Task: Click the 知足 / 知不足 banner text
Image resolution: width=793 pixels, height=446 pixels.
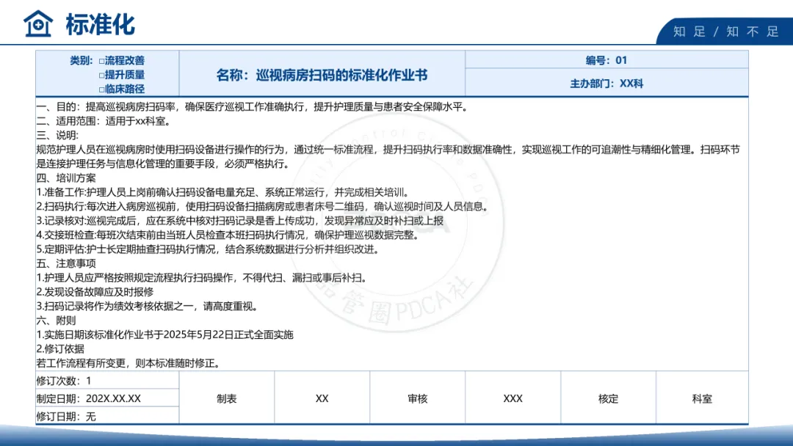Action: (725, 32)
